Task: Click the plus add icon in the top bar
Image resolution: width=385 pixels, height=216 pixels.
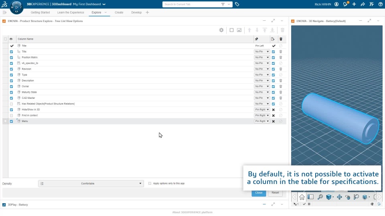Action: point(354,4)
